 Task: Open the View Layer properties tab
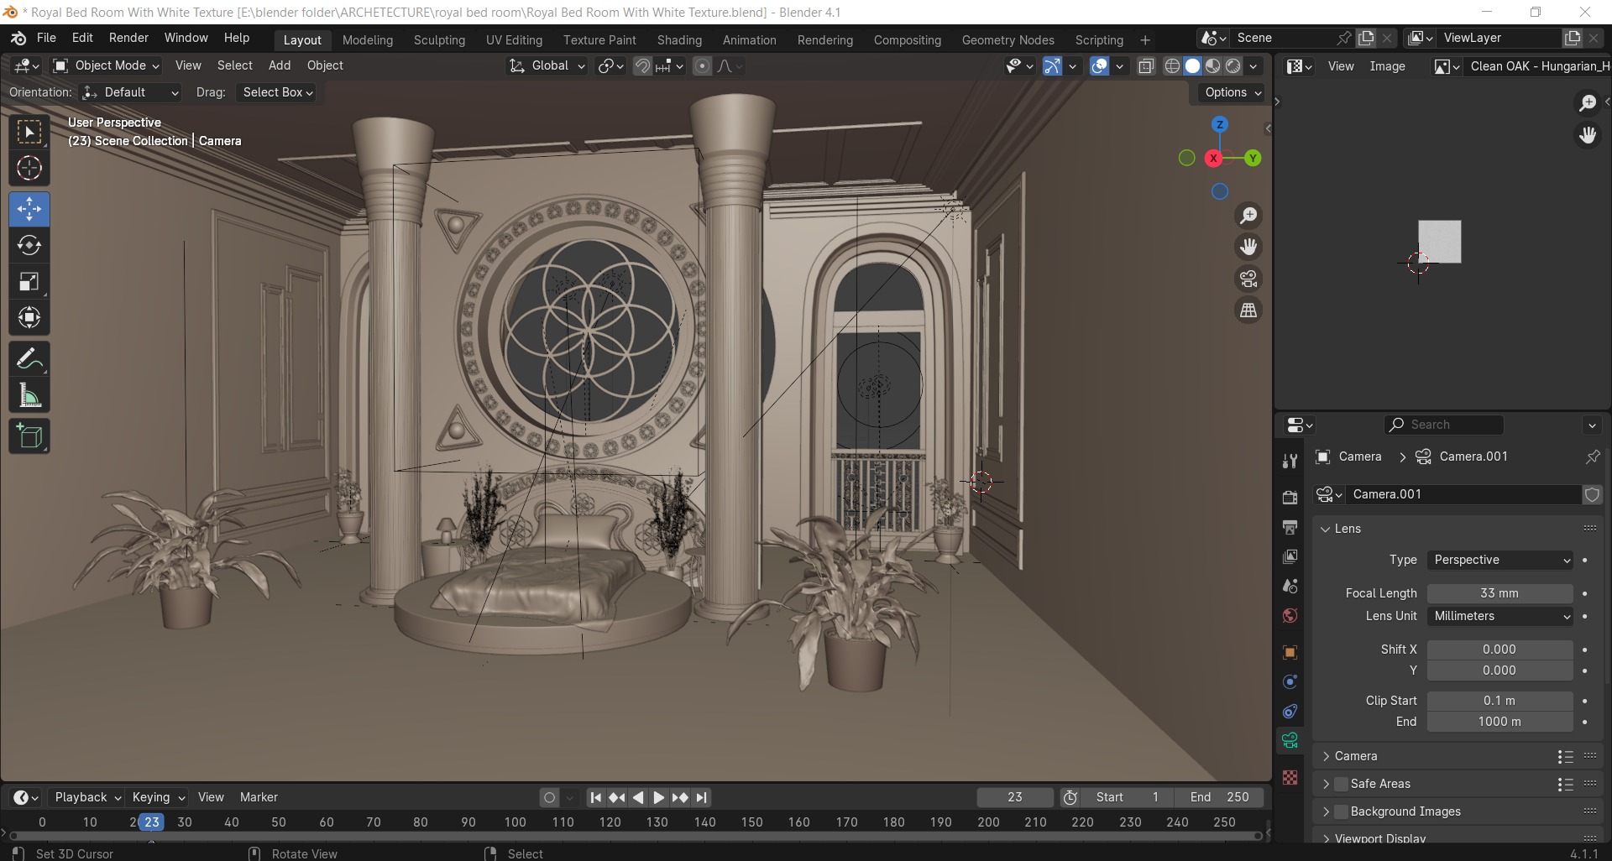pyautogui.click(x=1290, y=556)
